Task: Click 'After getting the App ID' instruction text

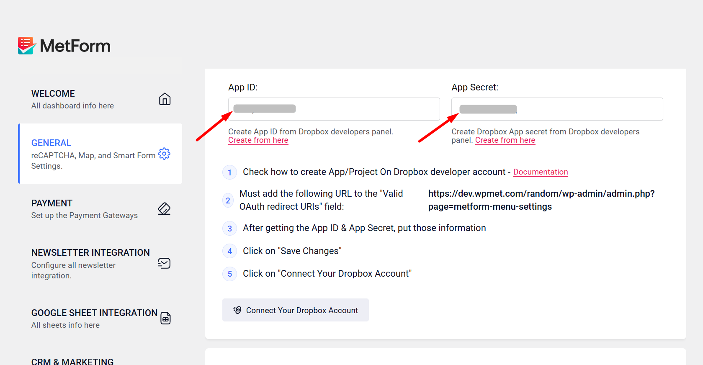Action: point(364,228)
